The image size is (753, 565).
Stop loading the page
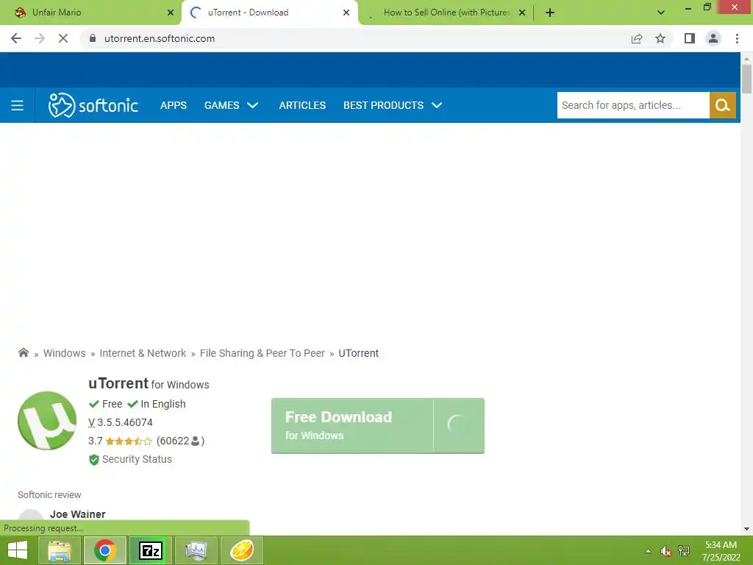click(x=63, y=38)
